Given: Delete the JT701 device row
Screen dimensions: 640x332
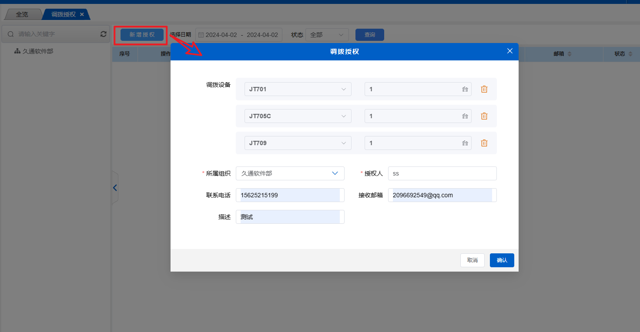Looking at the screenshot, I should 484,89.
